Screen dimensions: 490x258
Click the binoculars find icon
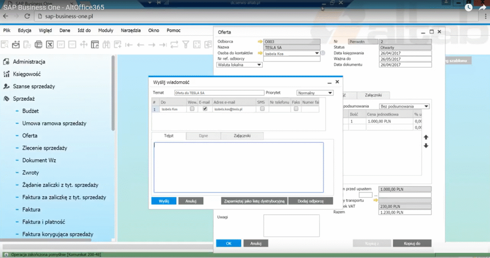[x=106, y=44]
